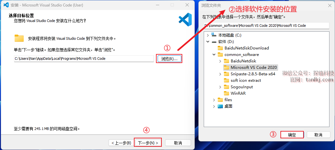335x150 pixels.
Task: Click the 本地磁盘 (C:) drive icon
Action: [214, 35]
